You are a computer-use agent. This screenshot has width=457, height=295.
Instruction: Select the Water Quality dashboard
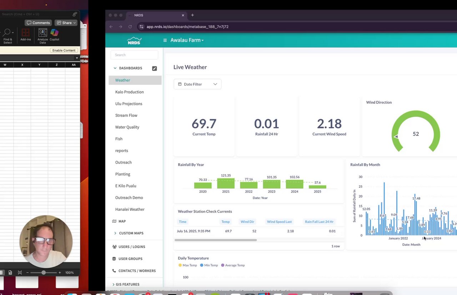point(127,127)
